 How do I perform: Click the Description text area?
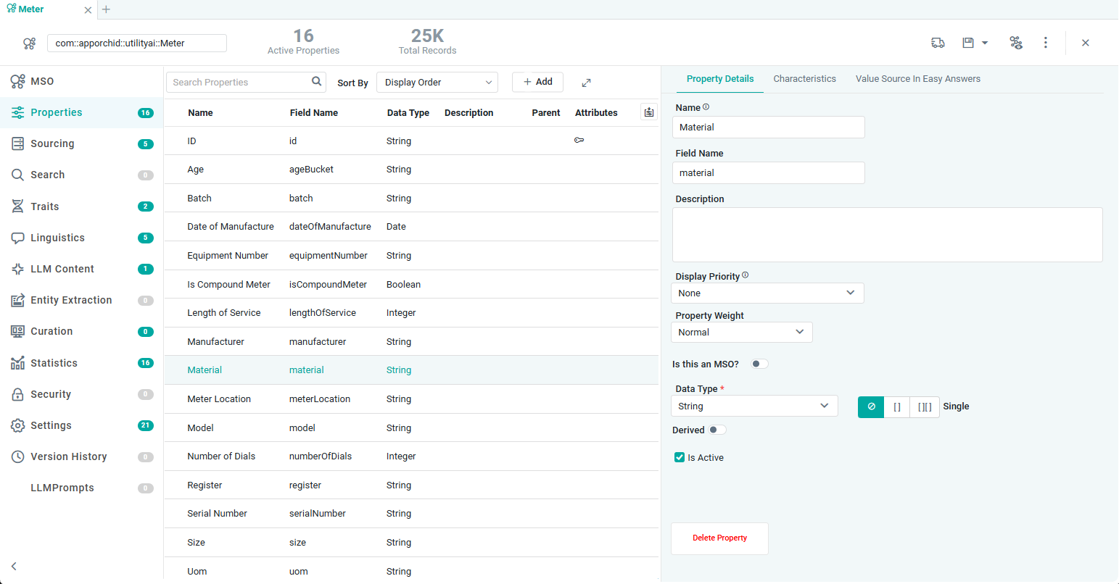[887, 235]
